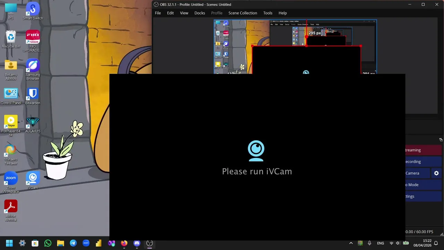Click the OBS Studio taskbar icon
The height and width of the screenshot is (250, 444).
[x=150, y=243]
